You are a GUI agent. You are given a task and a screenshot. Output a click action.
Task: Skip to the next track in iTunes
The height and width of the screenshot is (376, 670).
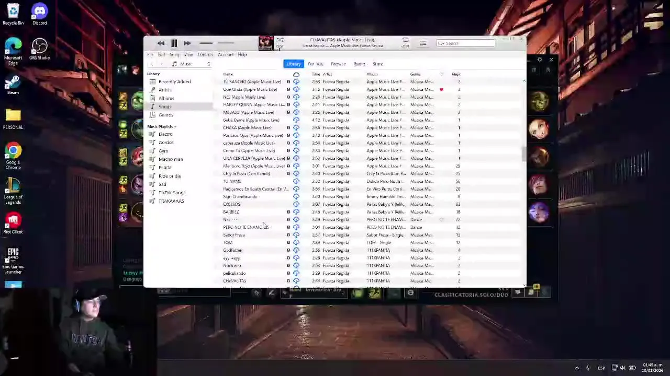pyautogui.click(x=187, y=43)
